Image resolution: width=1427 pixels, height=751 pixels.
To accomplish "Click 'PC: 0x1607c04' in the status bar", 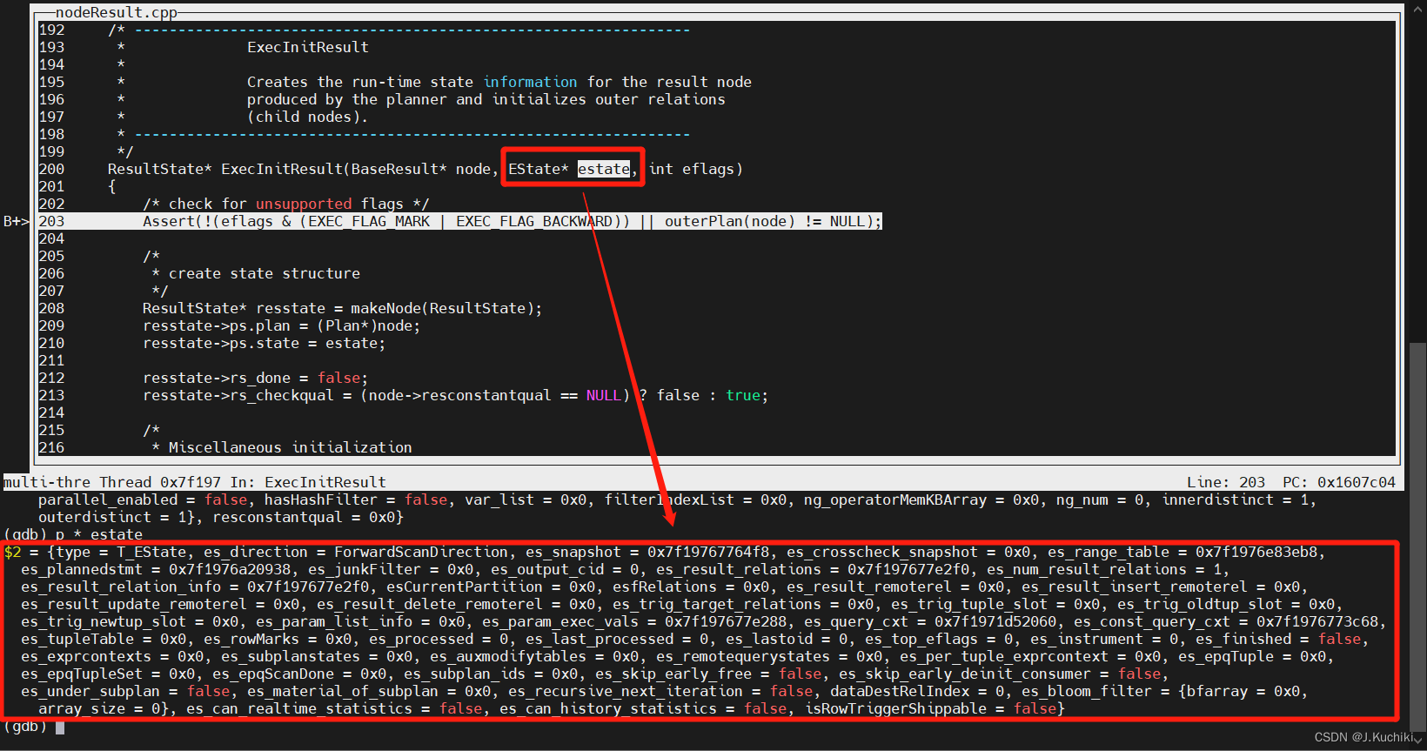I will [1339, 482].
